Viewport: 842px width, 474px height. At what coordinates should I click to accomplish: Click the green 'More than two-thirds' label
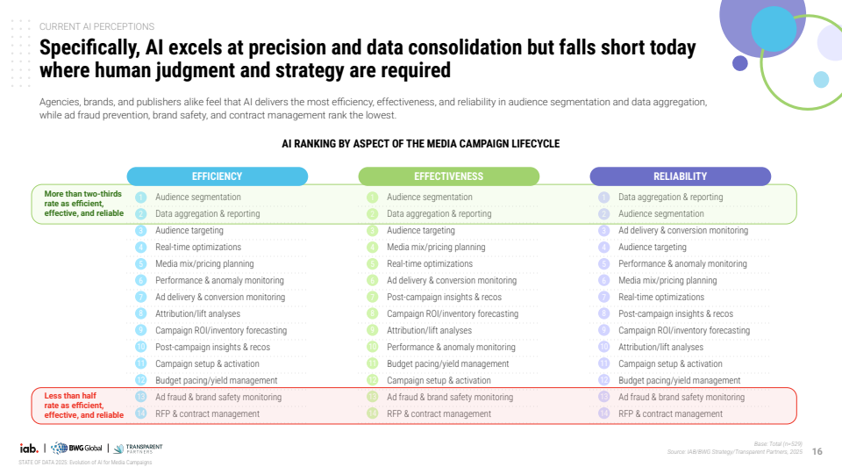(x=82, y=204)
